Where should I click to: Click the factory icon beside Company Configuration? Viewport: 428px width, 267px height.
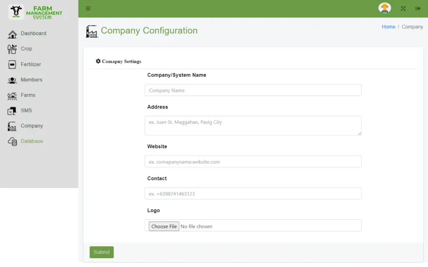tap(92, 31)
